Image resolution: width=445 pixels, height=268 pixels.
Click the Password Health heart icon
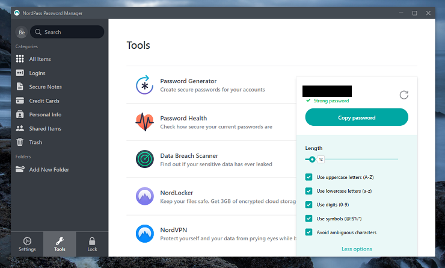[x=145, y=122]
